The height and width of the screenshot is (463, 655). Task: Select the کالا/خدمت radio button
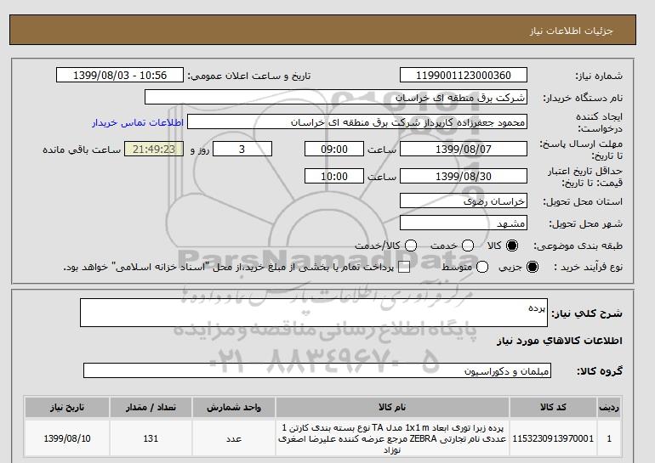[x=411, y=246]
